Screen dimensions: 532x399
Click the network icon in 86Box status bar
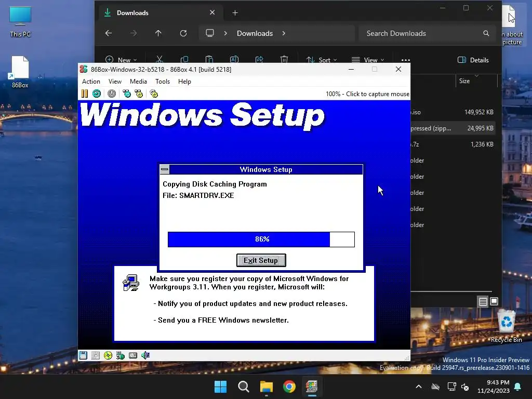(121, 355)
